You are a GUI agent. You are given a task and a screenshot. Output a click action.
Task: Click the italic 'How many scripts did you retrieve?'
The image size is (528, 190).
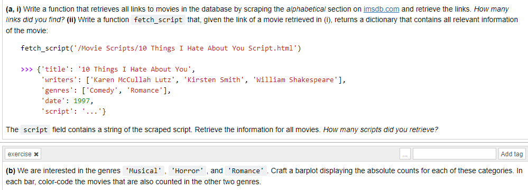(381, 129)
